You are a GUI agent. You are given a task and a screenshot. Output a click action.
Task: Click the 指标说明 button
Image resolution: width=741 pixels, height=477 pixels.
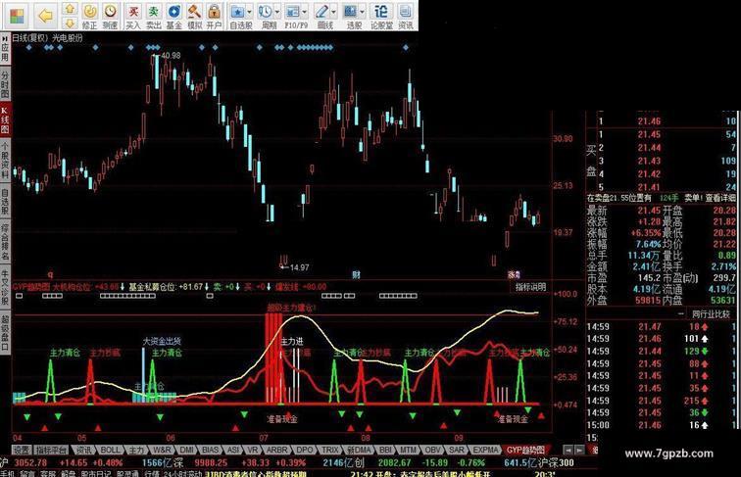click(530, 287)
